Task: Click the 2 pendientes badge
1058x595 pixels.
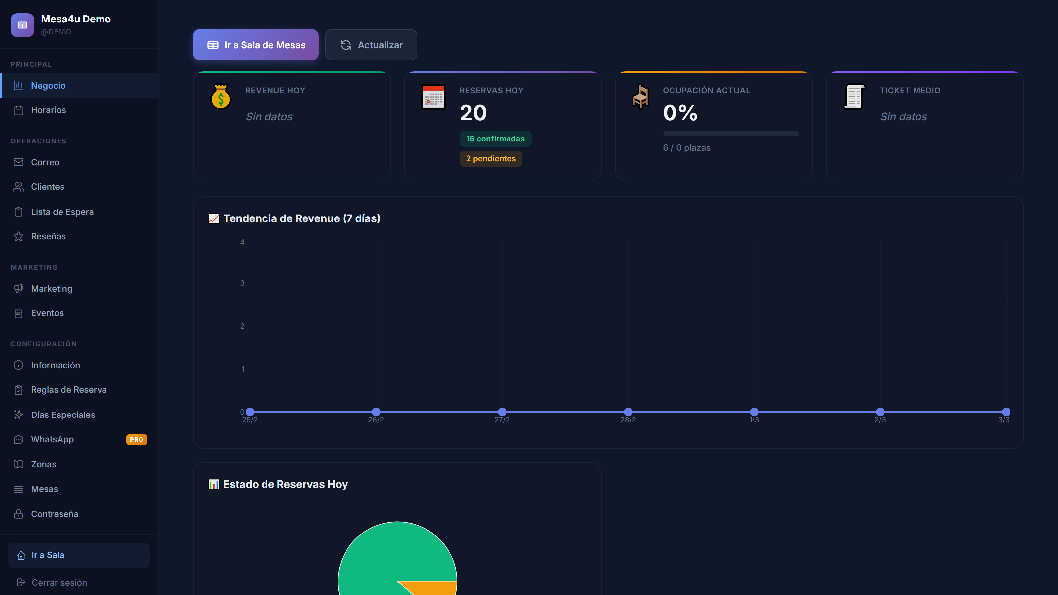Action: click(x=491, y=159)
